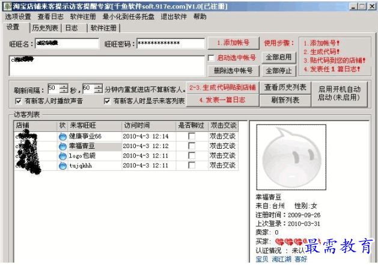Click 双击交谈 in the logo包袋 row

coord(222,156)
